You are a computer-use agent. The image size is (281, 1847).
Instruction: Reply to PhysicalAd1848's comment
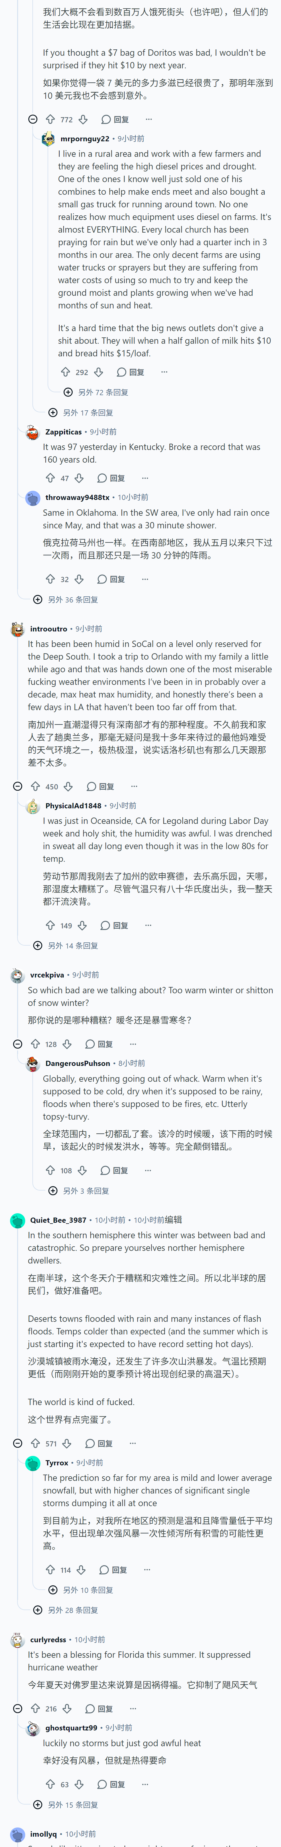click(x=115, y=926)
